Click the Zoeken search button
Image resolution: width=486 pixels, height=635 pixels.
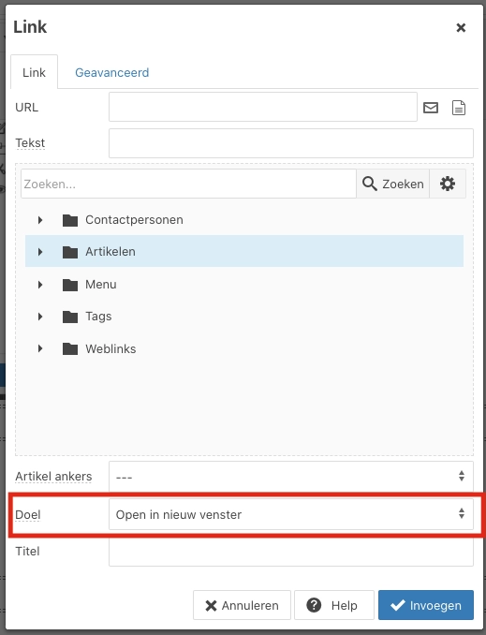(x=393, y=184)
